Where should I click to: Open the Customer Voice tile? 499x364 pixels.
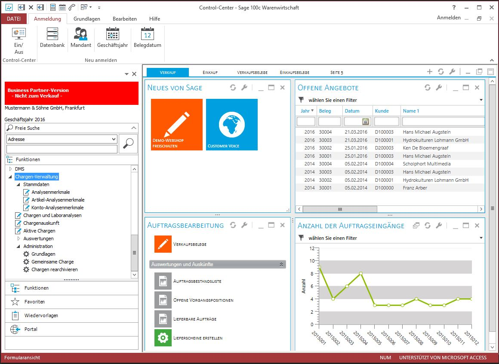coord(232,125)
